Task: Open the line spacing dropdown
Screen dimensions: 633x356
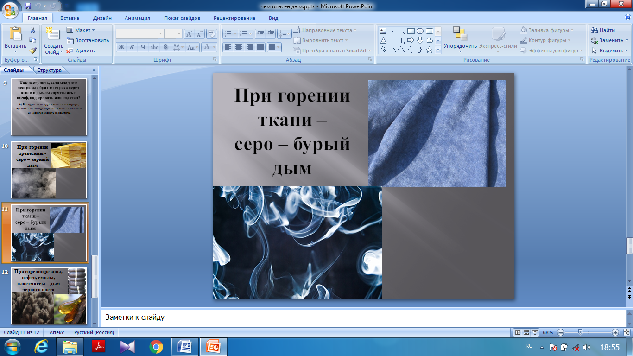Action: [x=285, y=34]
